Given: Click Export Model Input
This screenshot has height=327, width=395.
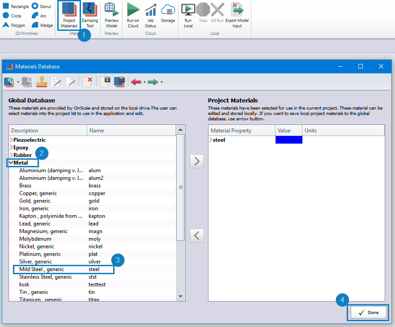Looking at the screenshot, I should point(237,15).
